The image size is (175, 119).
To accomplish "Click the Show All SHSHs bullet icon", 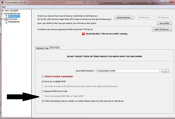I will (3, 11).
